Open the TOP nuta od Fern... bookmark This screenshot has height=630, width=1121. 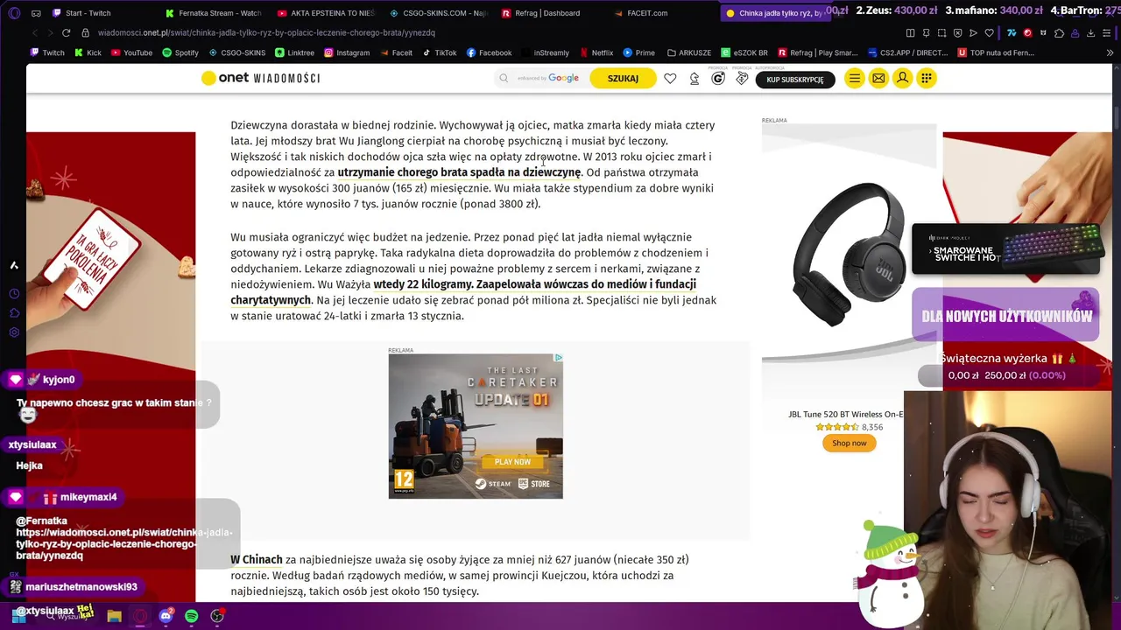pos(997,52)
